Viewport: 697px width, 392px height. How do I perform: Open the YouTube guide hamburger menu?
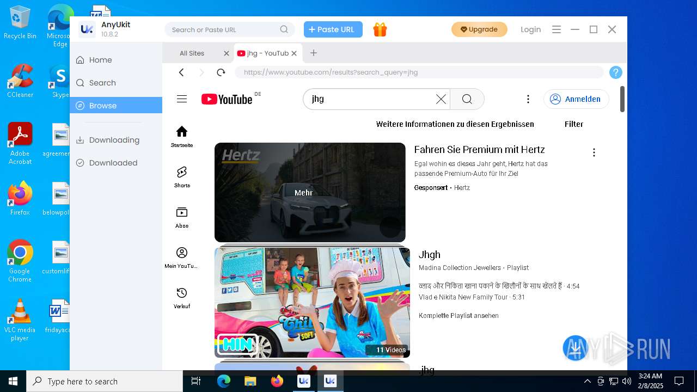182,99
